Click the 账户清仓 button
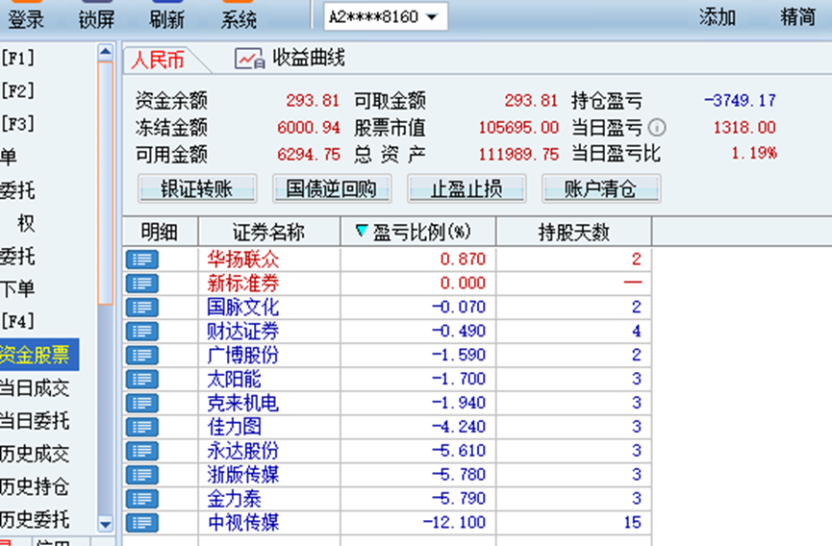The width and height of the screenshot is (832, 546). point(601,188)
